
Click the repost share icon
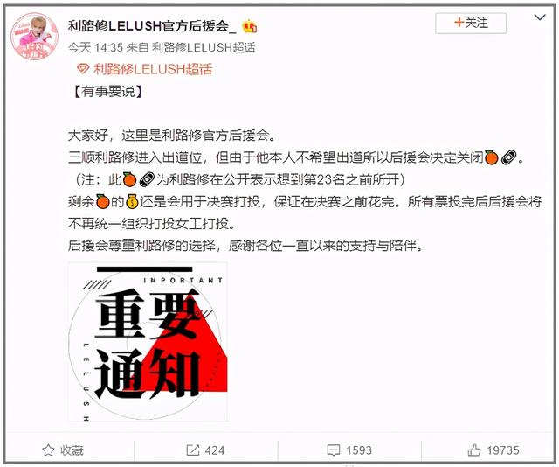pos(193,450)
